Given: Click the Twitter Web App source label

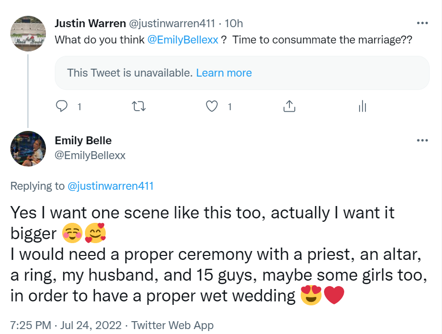Looking at the screenshot, I should [172, 325].
